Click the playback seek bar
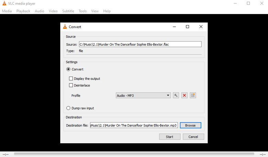Screen dimensions: 268x157 (134, 154)
